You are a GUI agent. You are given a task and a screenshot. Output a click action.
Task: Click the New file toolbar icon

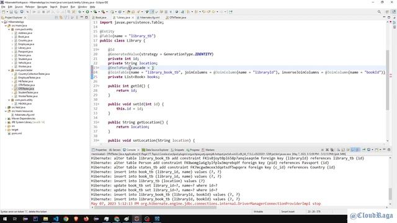(3, 12)
